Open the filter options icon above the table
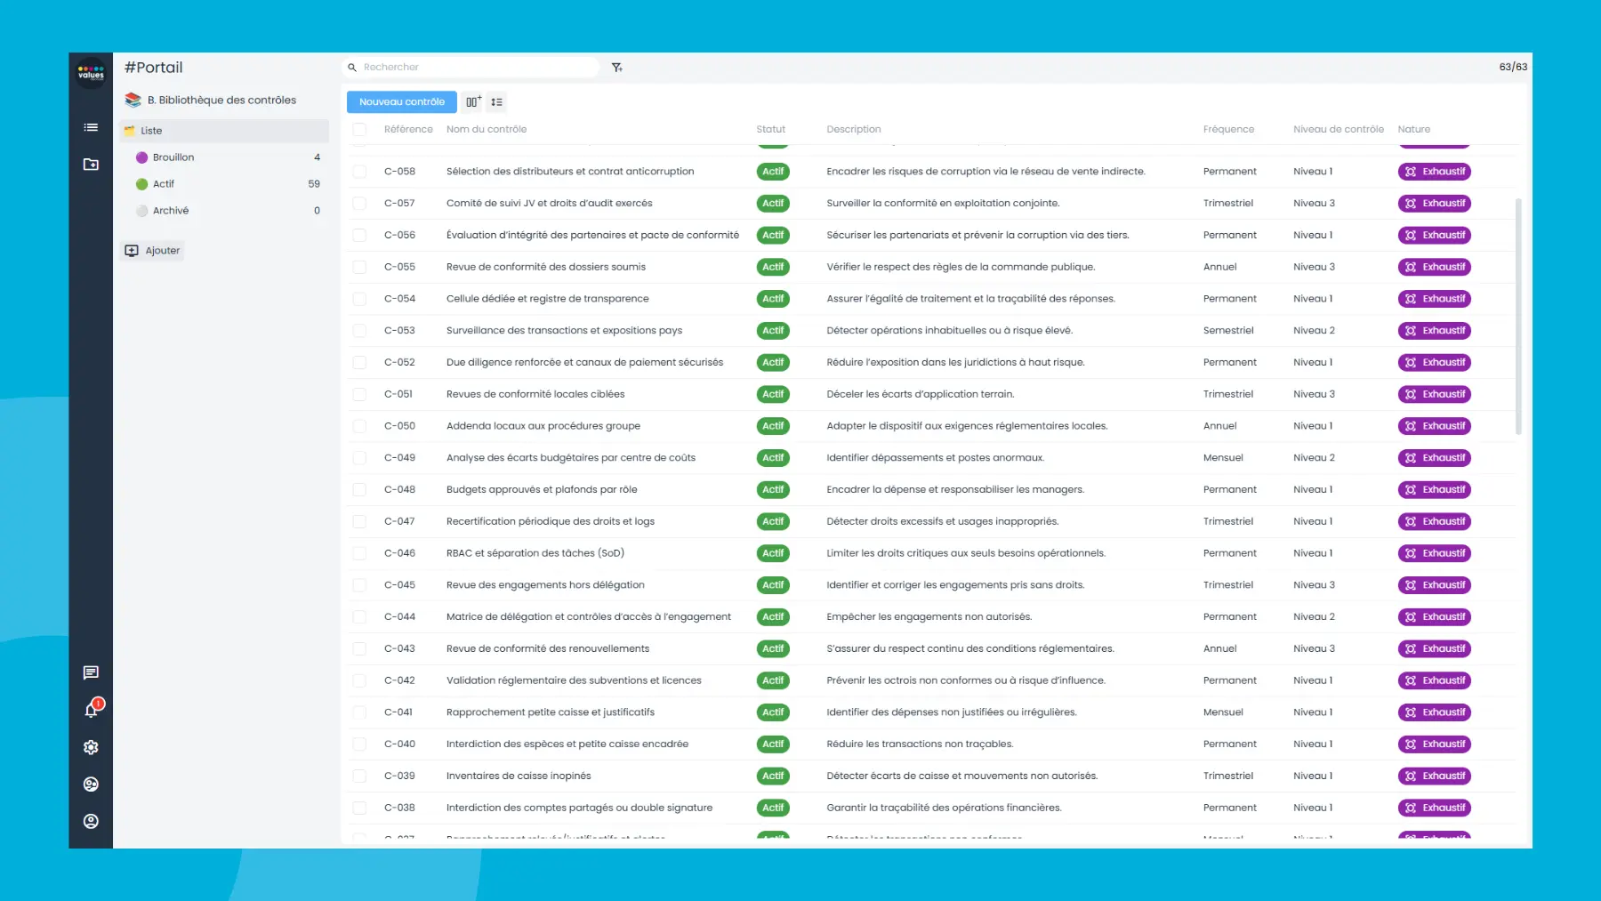This screenshot has width=1601, height=901. coord(617,67)
